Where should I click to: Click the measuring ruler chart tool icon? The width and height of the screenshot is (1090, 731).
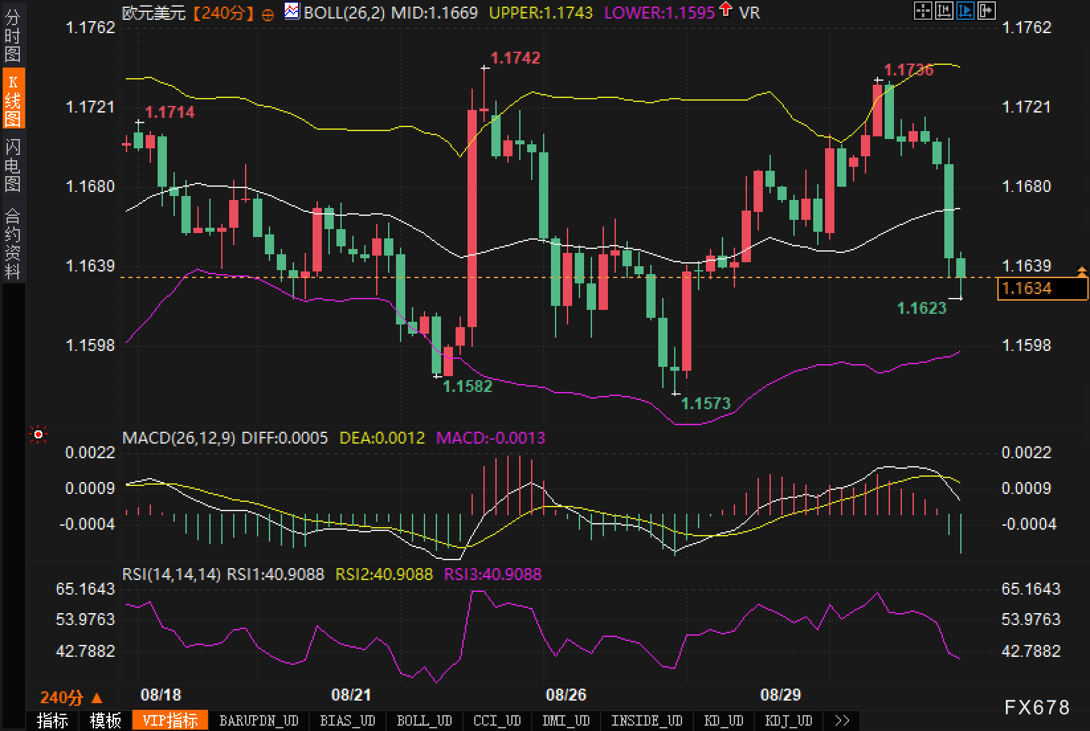[944, 11]
